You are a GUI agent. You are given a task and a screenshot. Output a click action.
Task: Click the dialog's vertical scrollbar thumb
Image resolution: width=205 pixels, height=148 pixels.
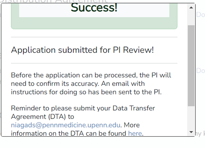[191, 65]
